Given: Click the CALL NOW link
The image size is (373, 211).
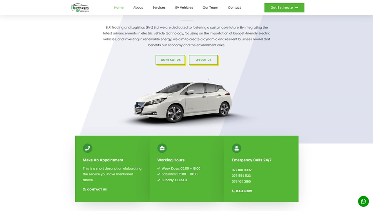Looking at the screenshot, I should [242, 191].
